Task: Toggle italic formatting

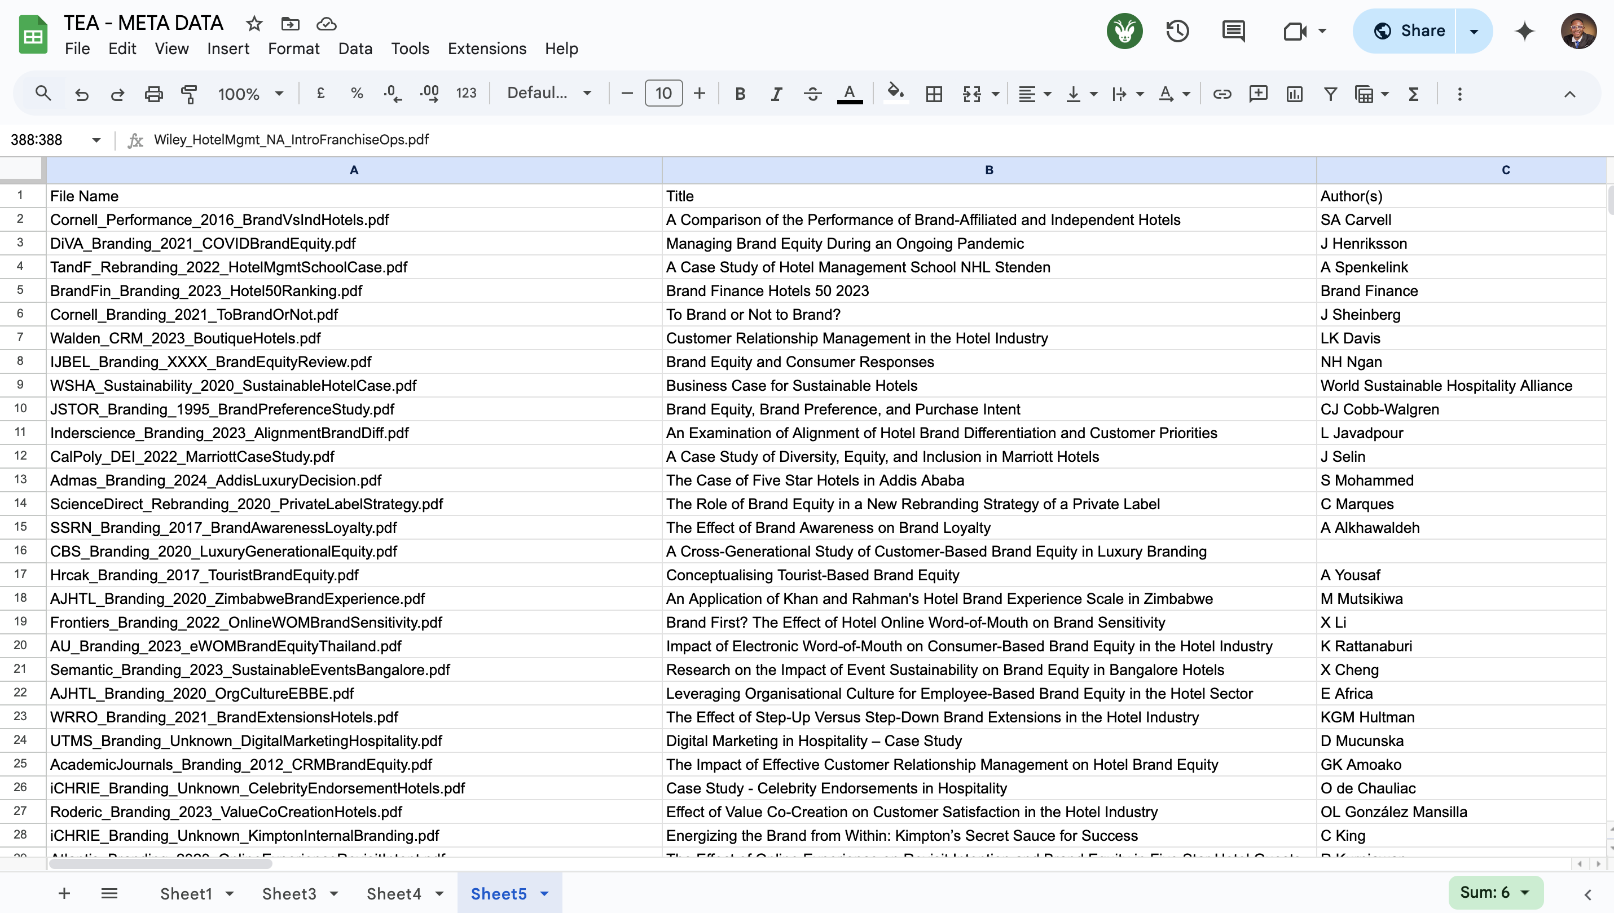Action: 777,94
